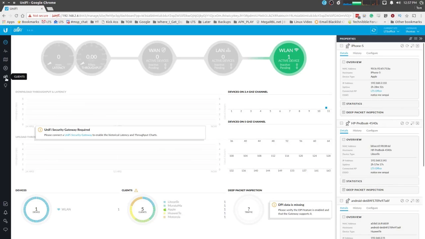
Task: Open the Linux Video bookmarks folder
Action: 300,22
